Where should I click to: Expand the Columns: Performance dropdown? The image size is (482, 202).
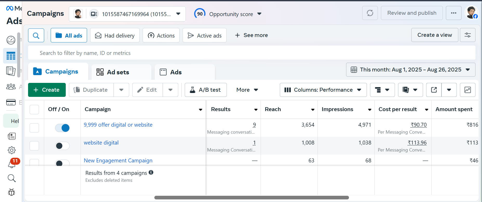point(323,90)
